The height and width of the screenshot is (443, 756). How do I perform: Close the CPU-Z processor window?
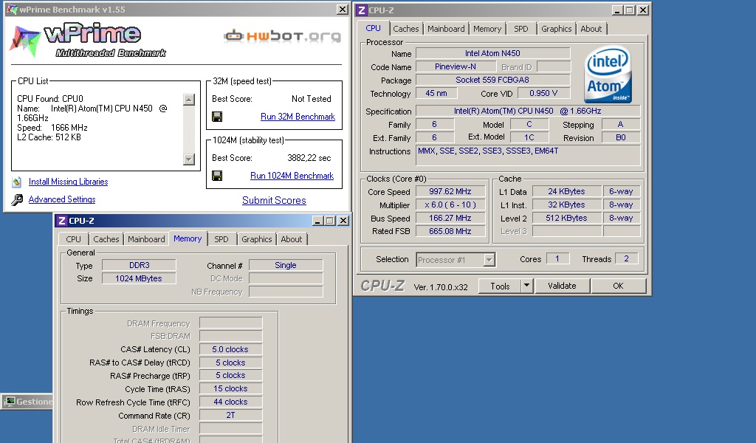click(643, 10)
